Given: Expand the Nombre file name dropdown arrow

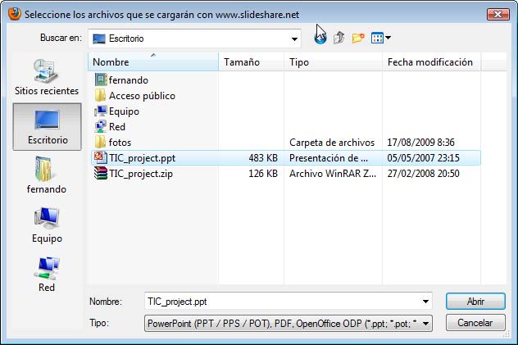Looking at the screenshot, I should (425, 301).
